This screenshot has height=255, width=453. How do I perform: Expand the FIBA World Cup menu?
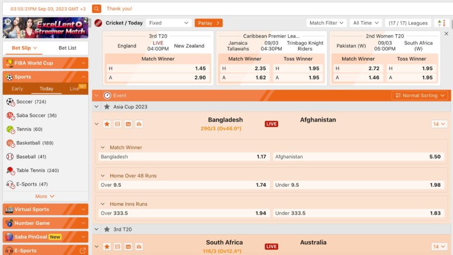[46, 63]
